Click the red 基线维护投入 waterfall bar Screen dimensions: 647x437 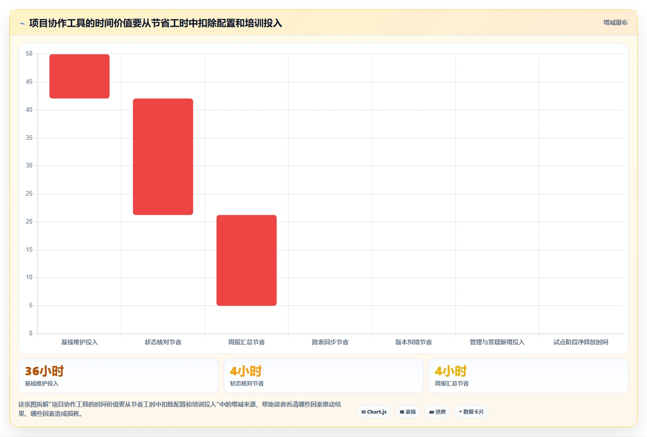[80, 76]
